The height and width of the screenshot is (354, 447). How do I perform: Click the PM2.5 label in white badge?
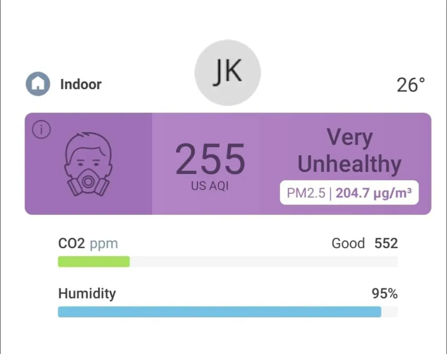(306, 193)
